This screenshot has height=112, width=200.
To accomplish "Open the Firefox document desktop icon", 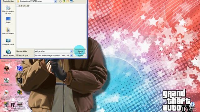I will 6,92.
